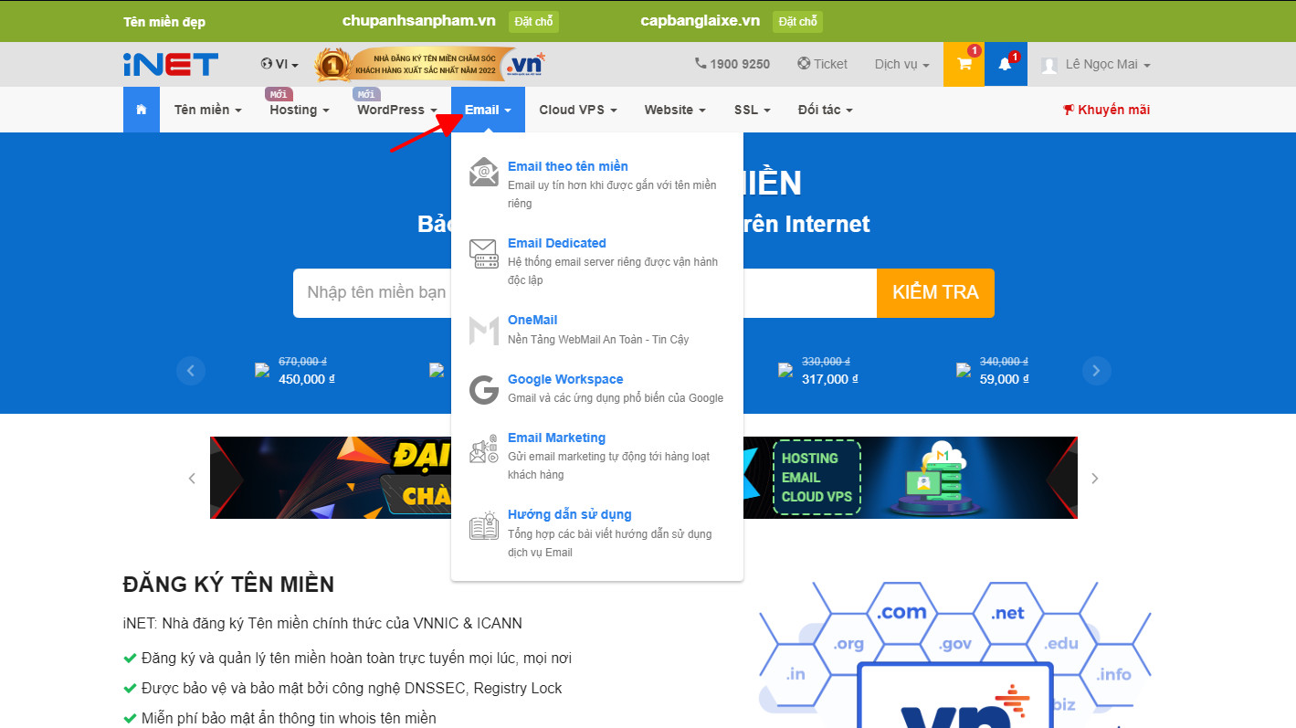Image resolution: width=1296 pixels, height=728 pixels.
Task: Click the Google Workspace G icon
Action: pos(483,389)
